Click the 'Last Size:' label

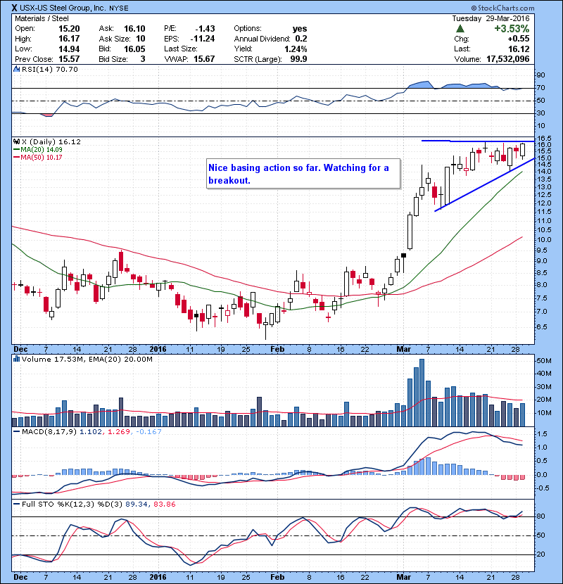(181, 49)
